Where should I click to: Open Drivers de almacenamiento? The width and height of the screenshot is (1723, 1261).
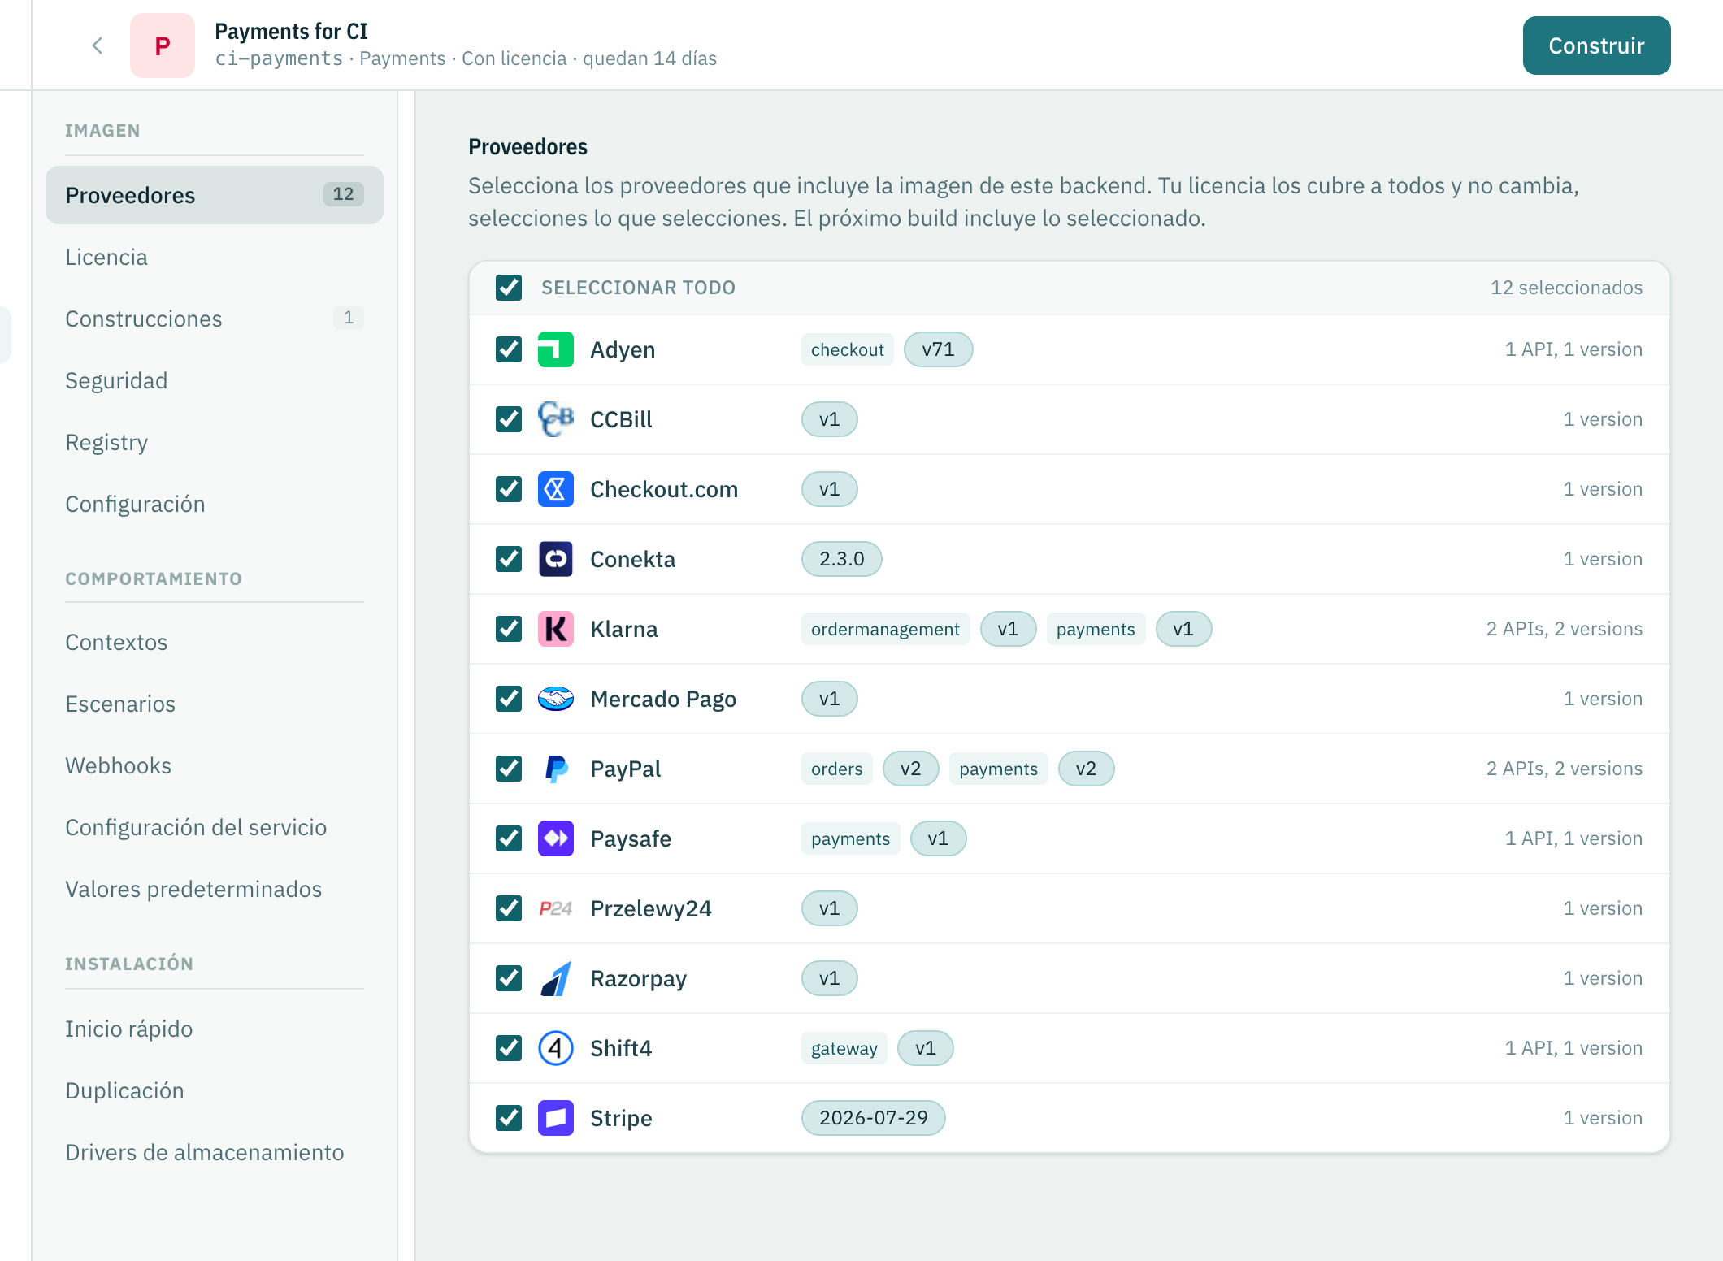215,1152
